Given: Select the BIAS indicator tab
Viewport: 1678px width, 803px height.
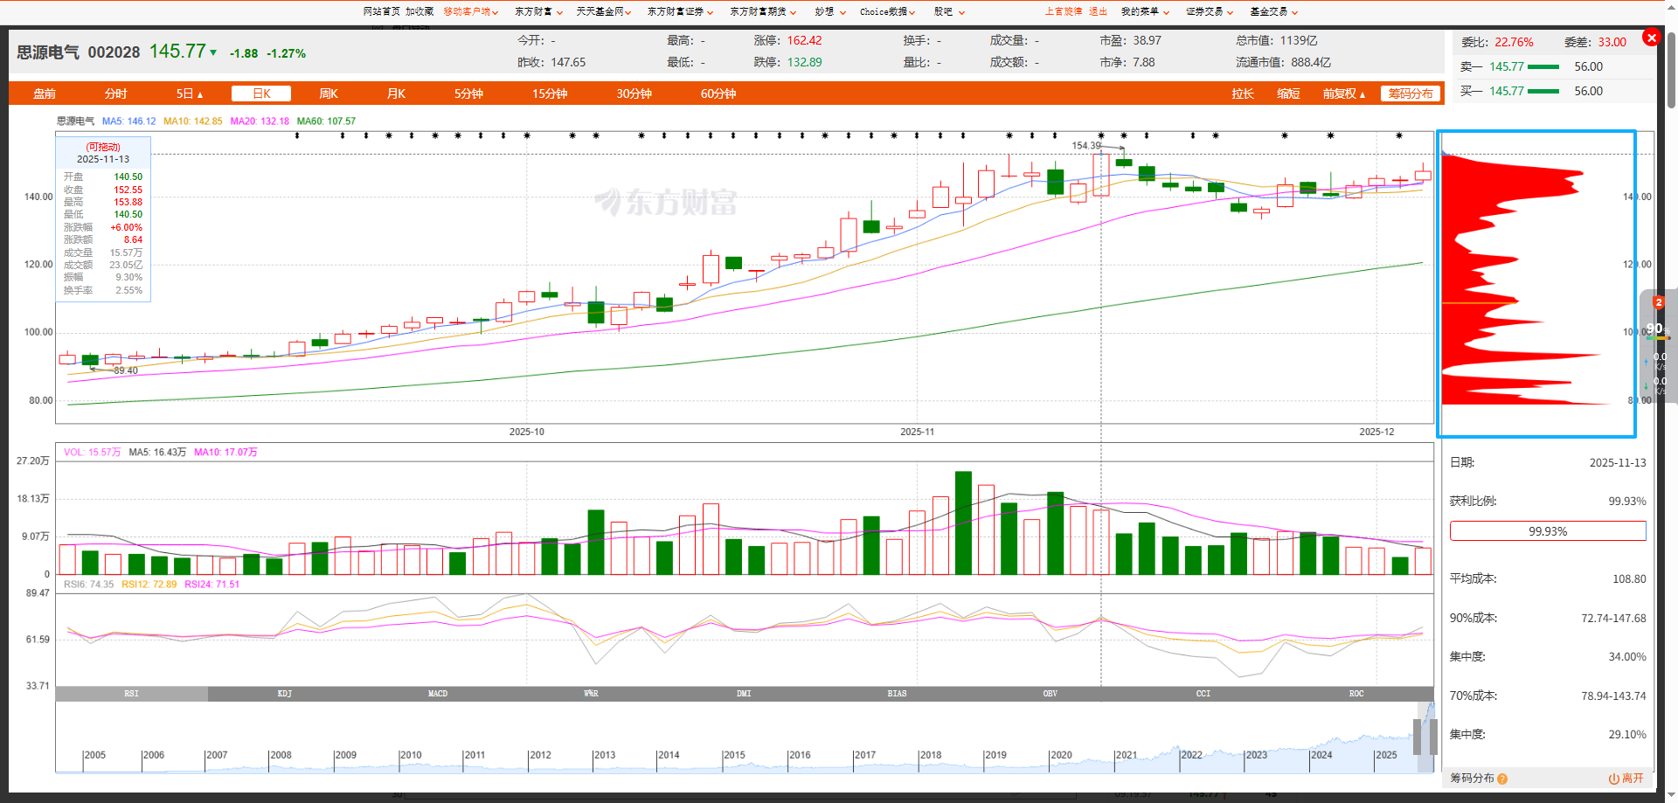Looking at the screenshot, I should coord(897,694).
